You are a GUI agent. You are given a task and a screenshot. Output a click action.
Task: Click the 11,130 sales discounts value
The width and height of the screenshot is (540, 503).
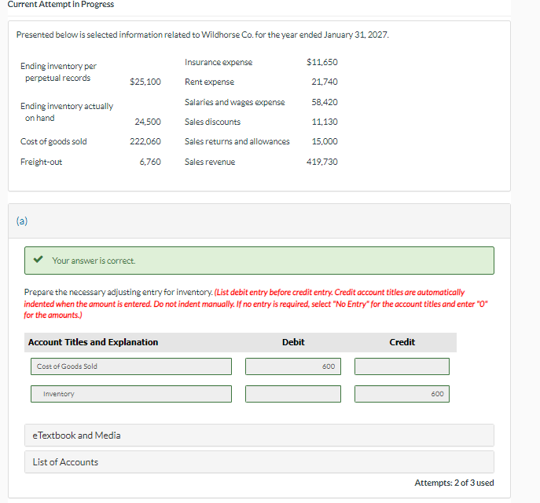coord(325,122)
